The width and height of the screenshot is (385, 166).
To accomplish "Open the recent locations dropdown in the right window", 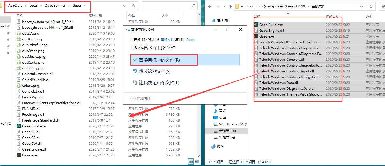I will click(x=225, y=6).
